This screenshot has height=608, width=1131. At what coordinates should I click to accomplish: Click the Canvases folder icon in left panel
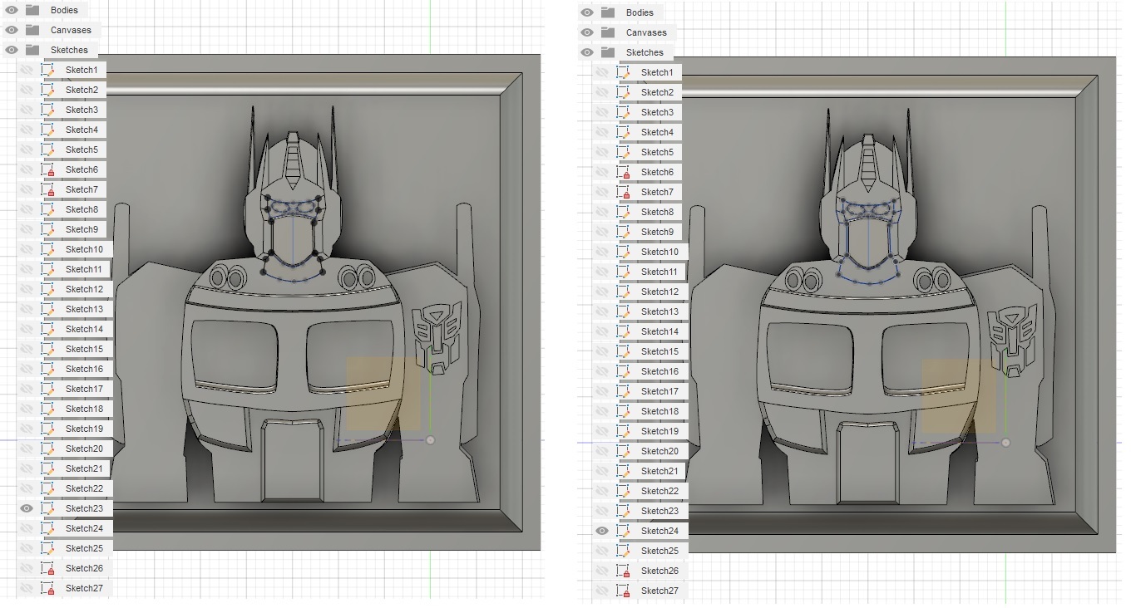[32, 30]
